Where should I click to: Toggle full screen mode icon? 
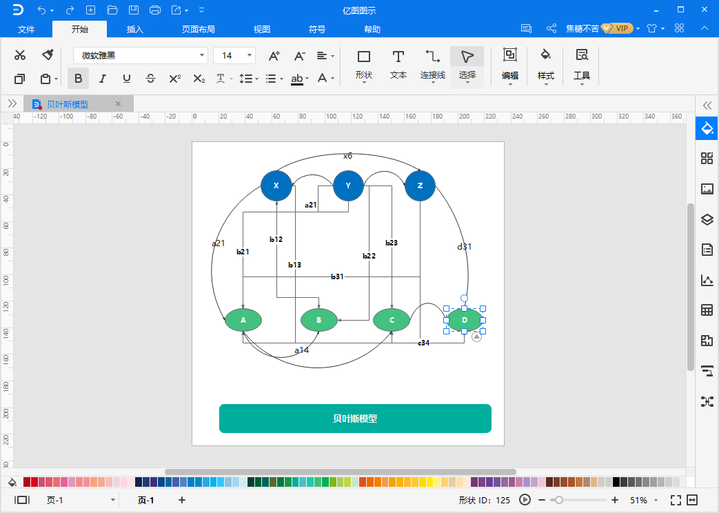tap(676, 500)
